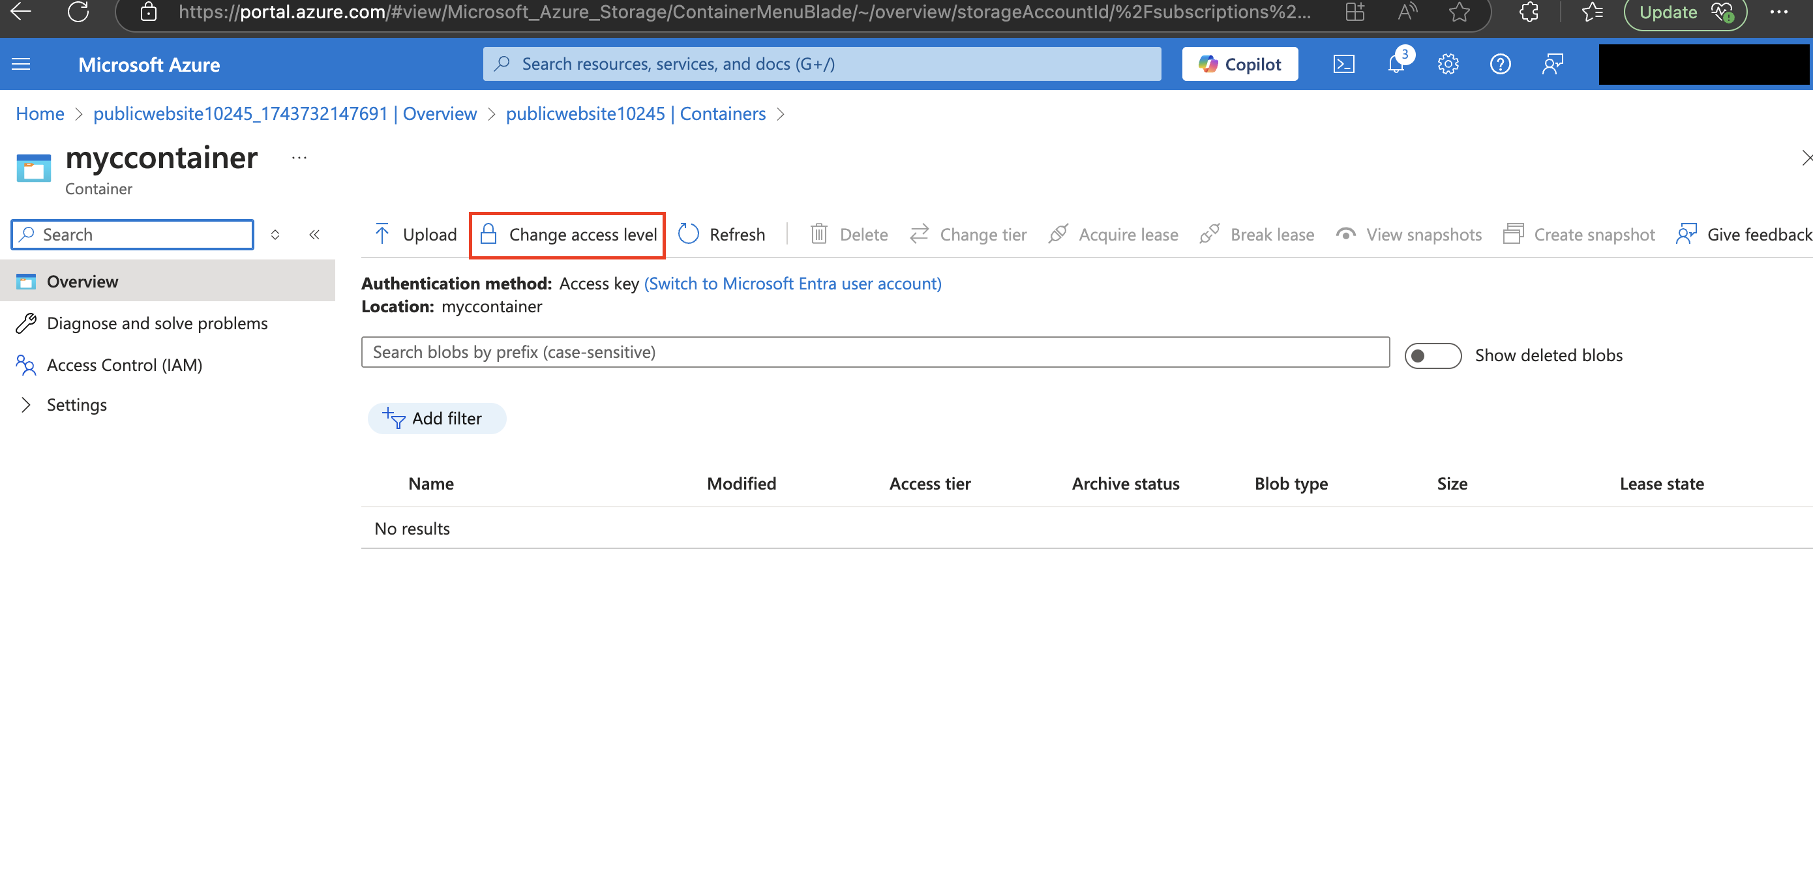1813x871 pixels.
Task: Refresh the blob list
Action: (721, 234)
